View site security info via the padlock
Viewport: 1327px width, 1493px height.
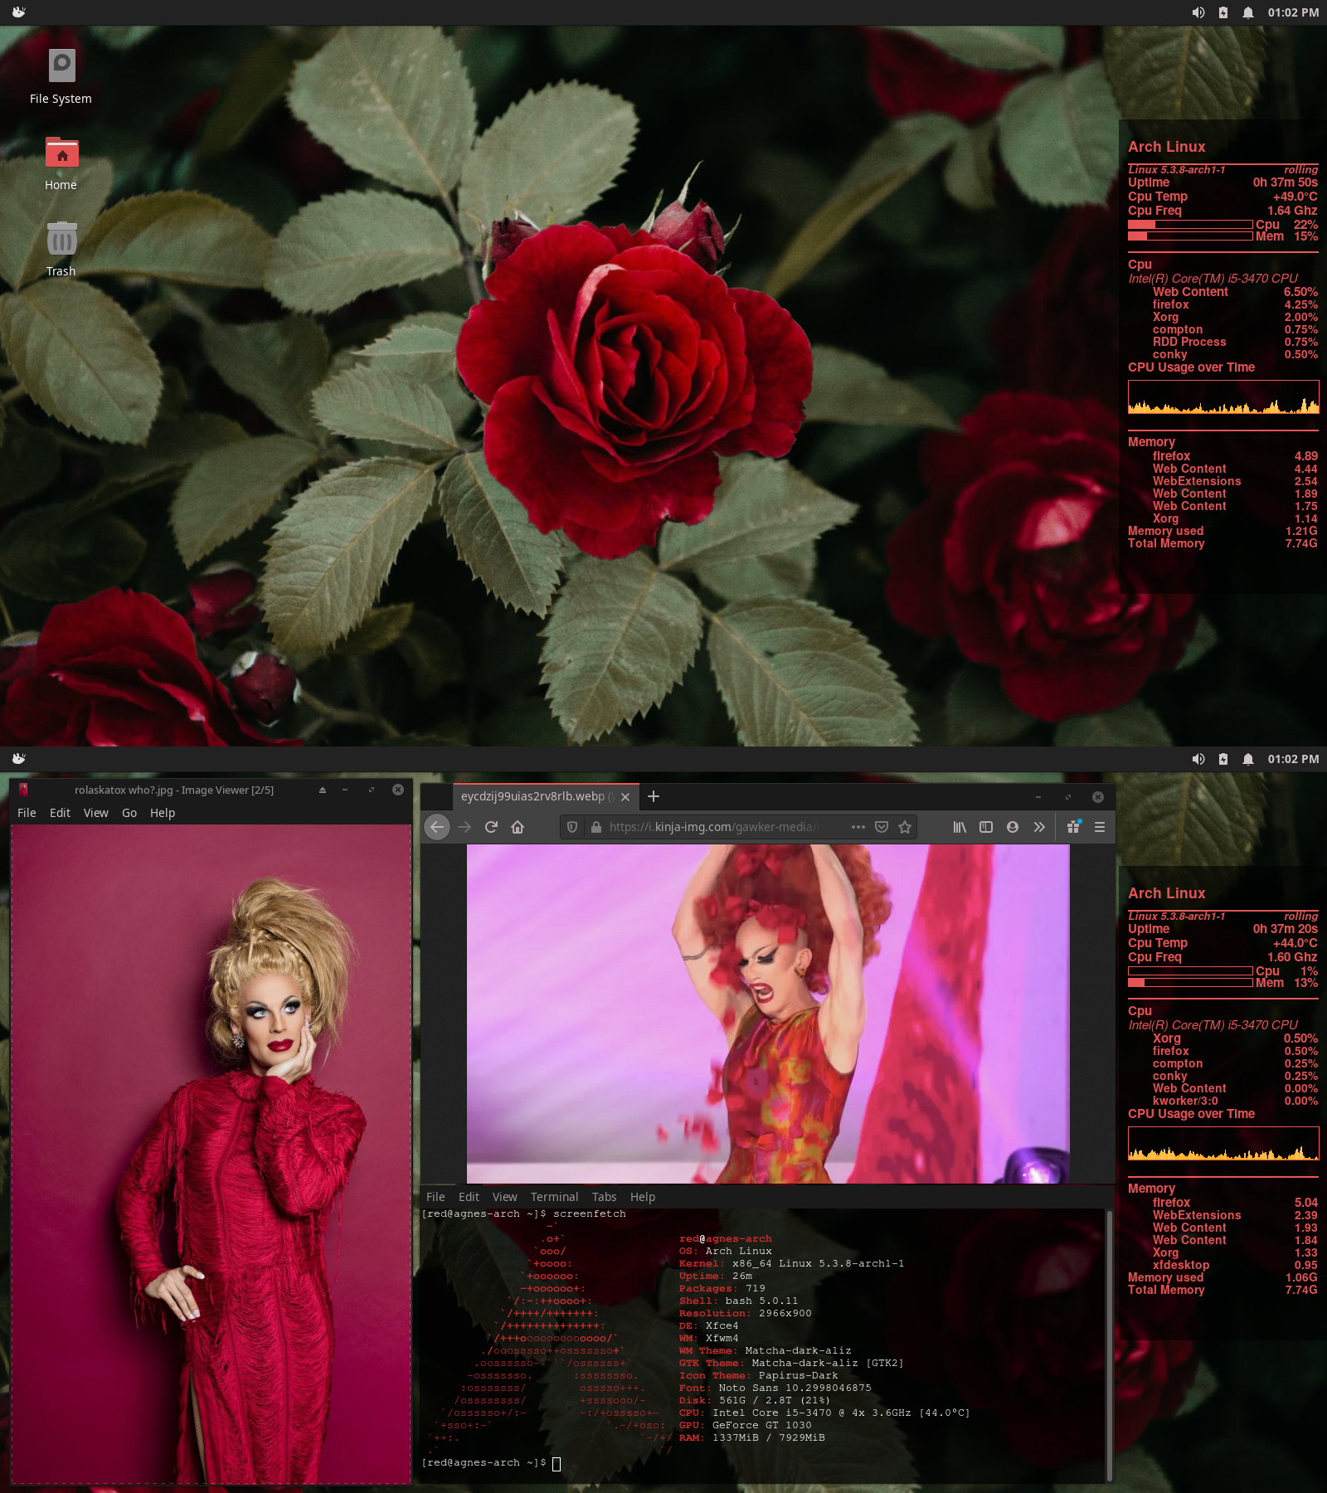pos(595,827)
